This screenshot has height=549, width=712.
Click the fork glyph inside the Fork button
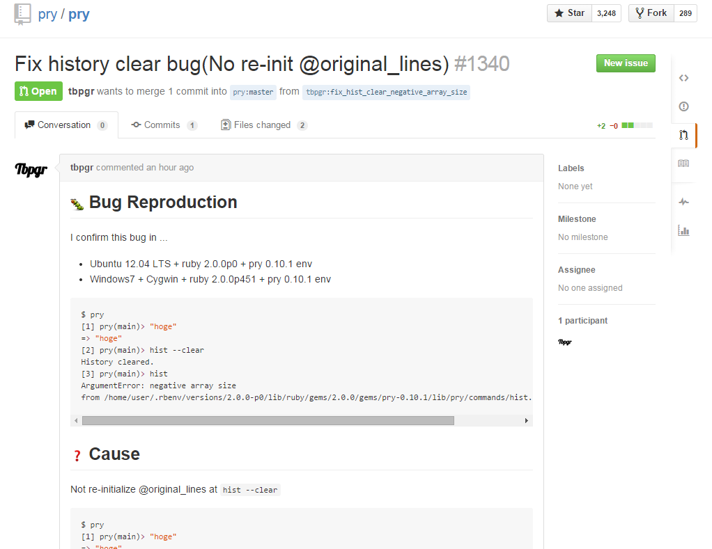pos(639,13)
